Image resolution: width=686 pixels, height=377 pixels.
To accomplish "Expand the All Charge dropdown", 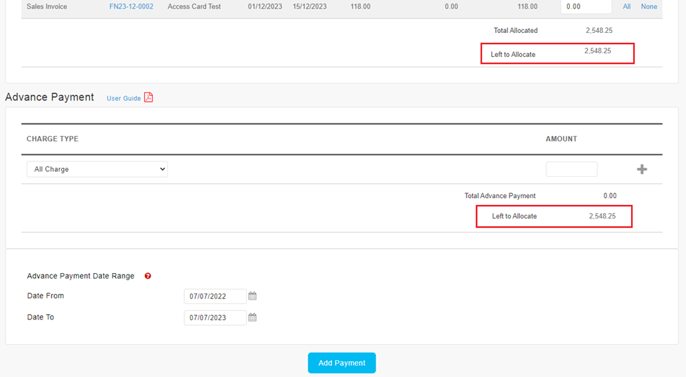I will coord(97,169).
